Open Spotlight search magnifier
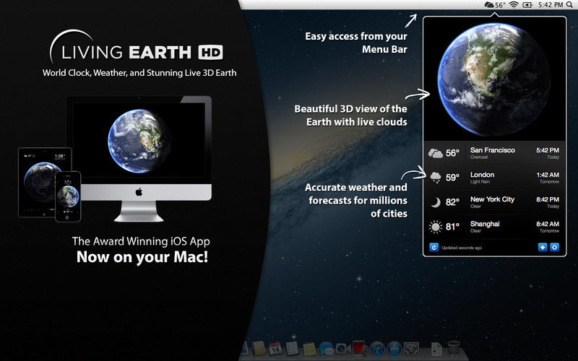The height and width of the screenshot is (361, 578). 570,4
